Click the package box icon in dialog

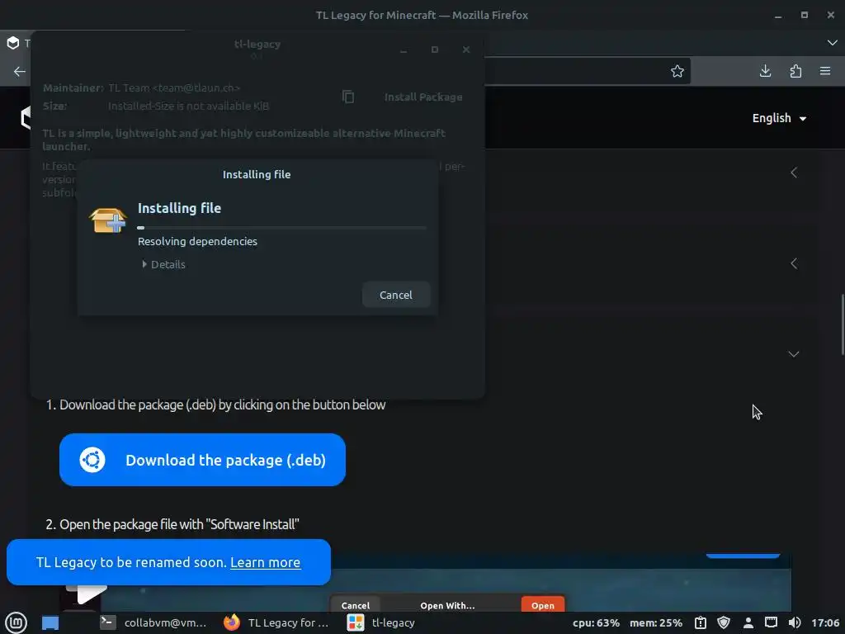coord(108,220)
